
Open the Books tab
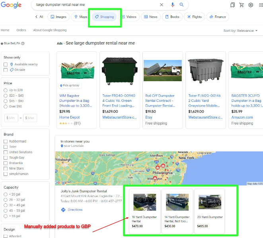click(172, 17)
